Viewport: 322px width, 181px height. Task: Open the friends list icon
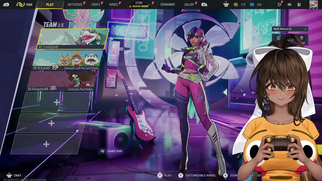(x=299, y=5)
